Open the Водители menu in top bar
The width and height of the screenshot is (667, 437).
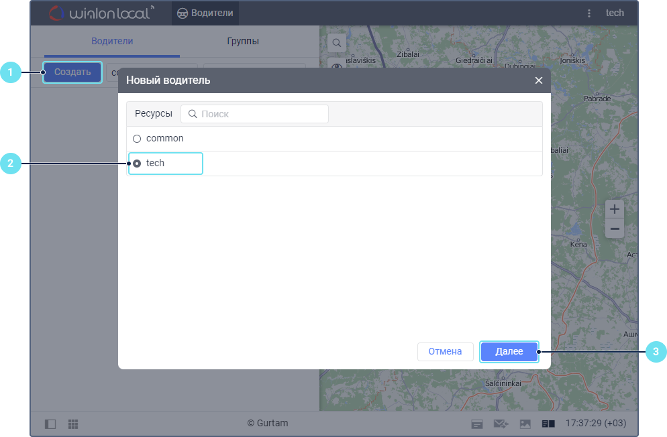[x=205, y=13]
